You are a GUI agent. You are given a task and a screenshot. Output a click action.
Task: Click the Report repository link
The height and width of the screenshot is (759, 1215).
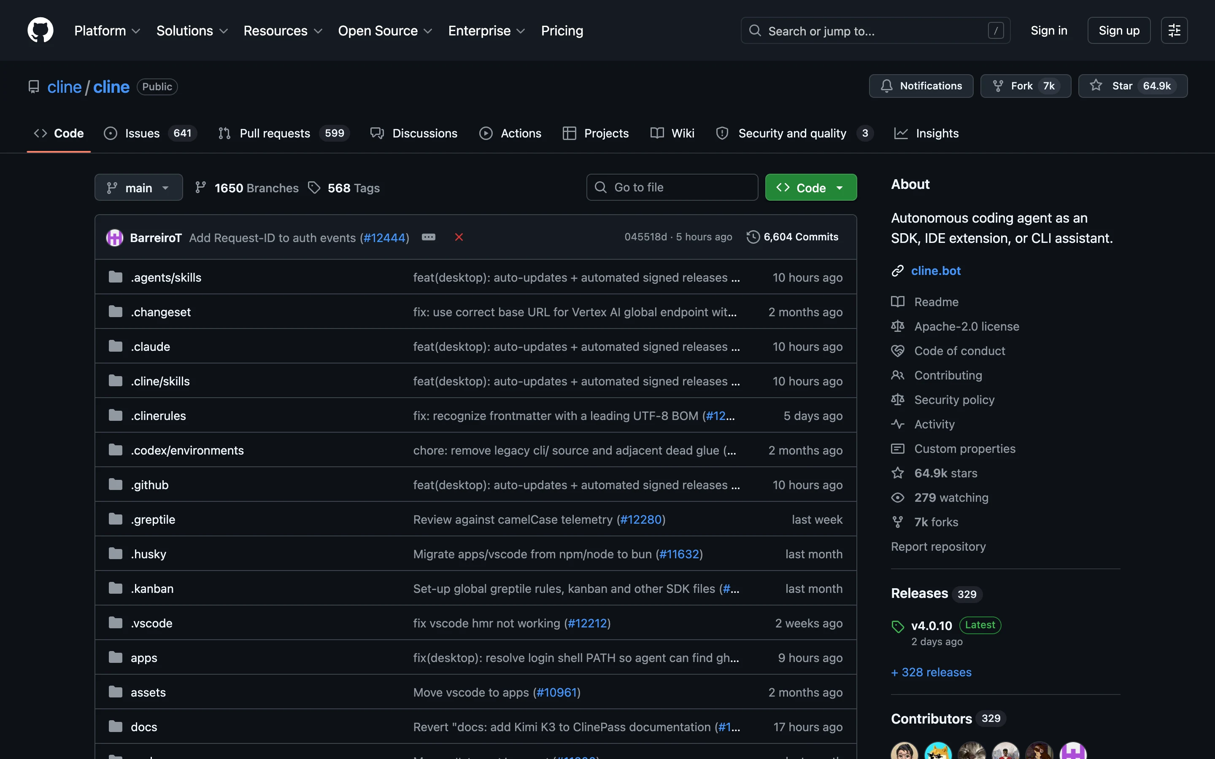point(938,546)
